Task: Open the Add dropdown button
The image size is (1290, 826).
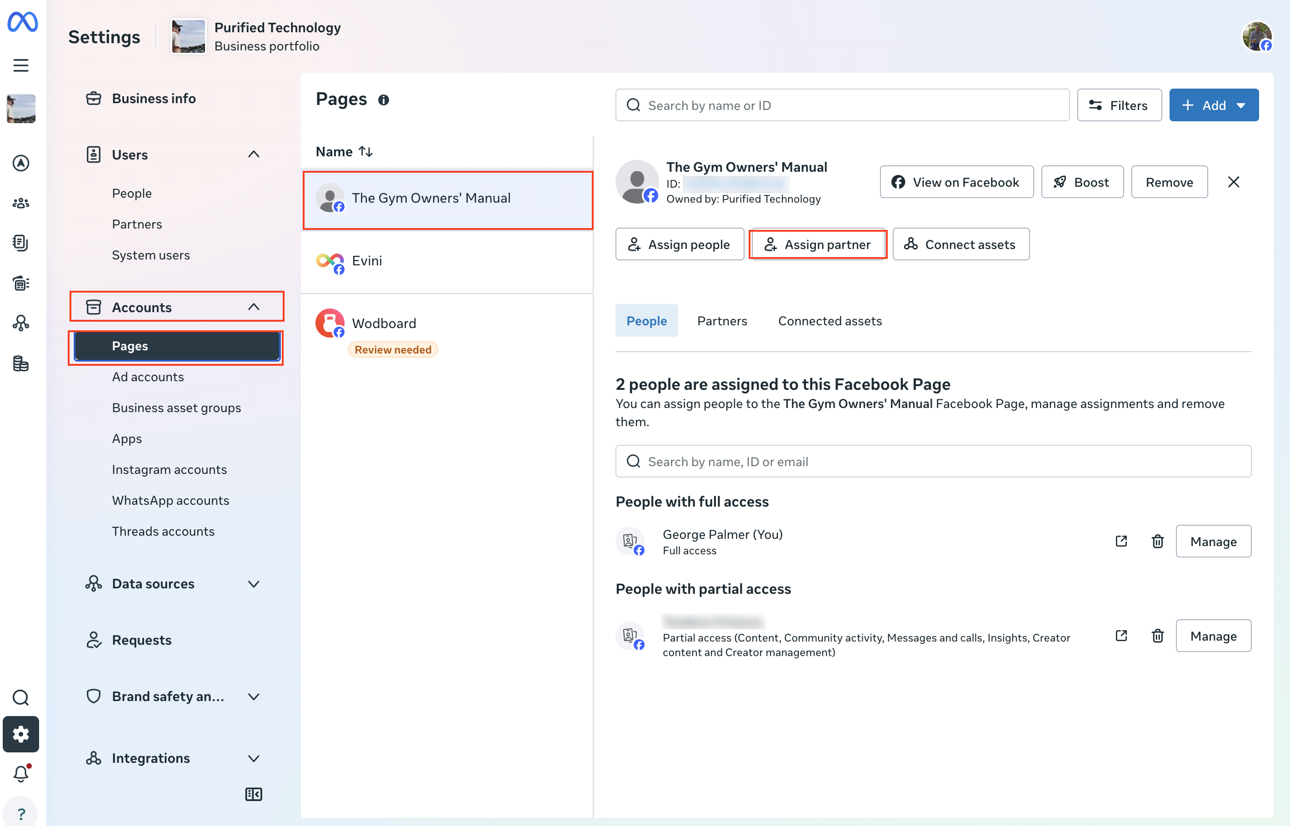Action: (1214, 105)
